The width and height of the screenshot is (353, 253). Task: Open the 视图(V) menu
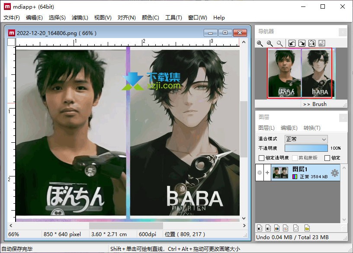pos(103,18)
